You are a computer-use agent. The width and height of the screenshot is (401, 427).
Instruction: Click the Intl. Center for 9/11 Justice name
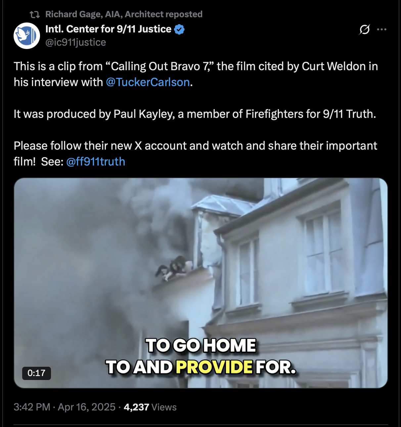click(x=108, y=29)
